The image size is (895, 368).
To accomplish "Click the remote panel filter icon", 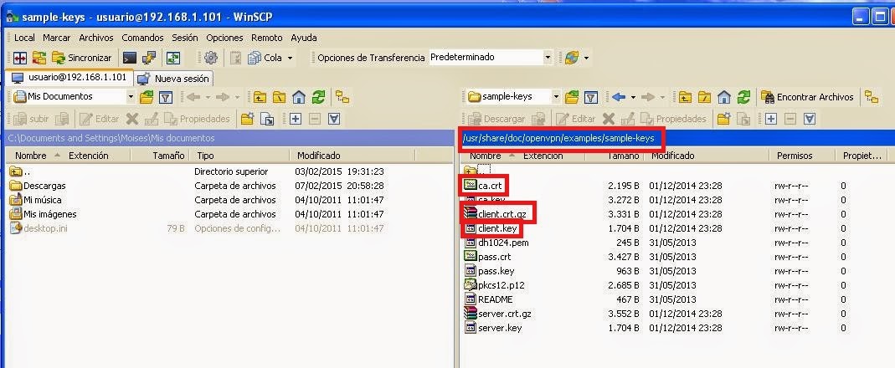I will (x=591, y=97).
